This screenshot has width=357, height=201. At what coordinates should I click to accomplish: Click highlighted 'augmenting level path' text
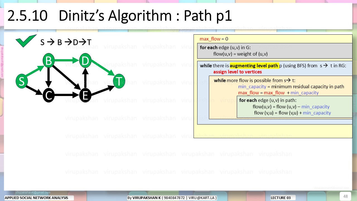(254, 66)
